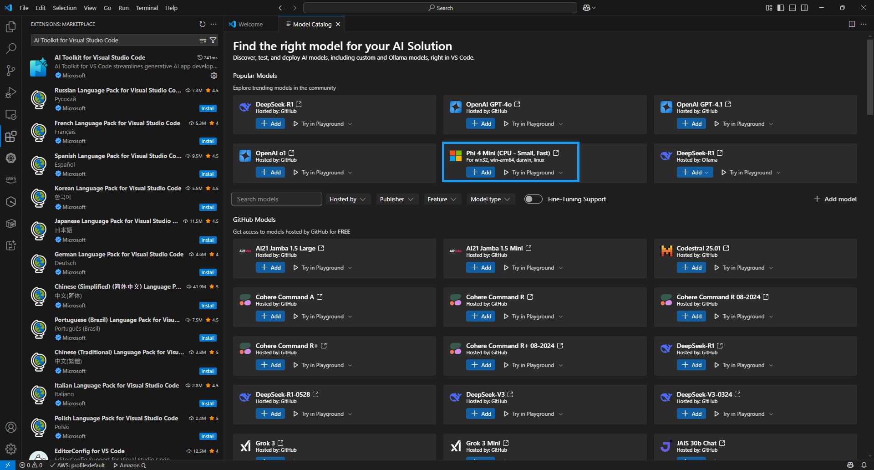This screenshot has height=470, width=874.
Task: Open the Selection menu
Action: pos(65,8)
